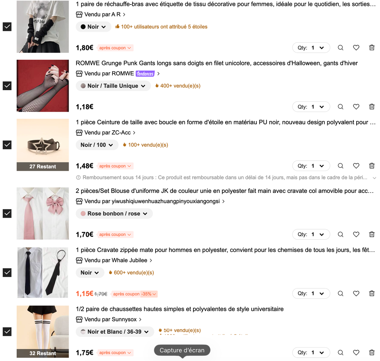This screenshot has height=361, width=380.
Task: Open the -35% après coupon tag for the tie
Action: click(x=134, y=294)
